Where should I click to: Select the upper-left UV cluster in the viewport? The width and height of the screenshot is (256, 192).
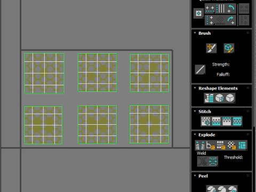[x=44, y=73]
